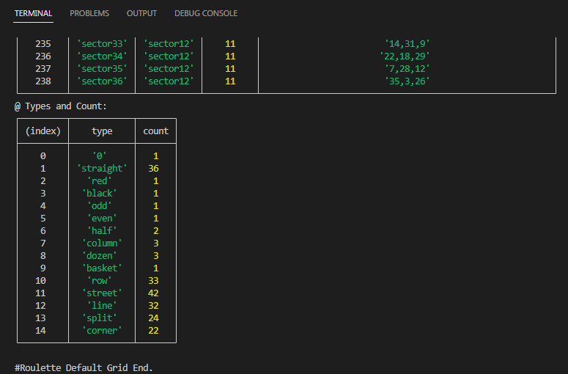Screen dimensions: 568x374
Task: Click the 'dozen' type cell
Action: click(x=102, y=255)
